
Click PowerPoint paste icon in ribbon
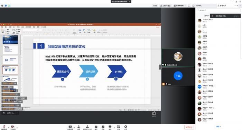3,31
